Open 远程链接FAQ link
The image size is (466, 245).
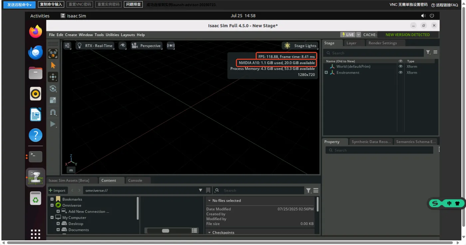click(x=445, y=5)
